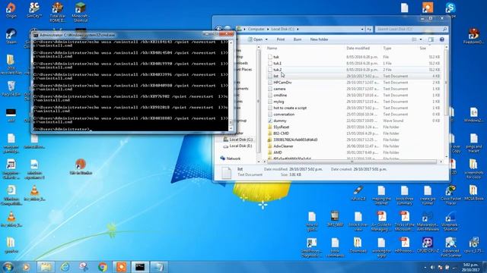
Task: Open File Explorer taskbar button
Action: [x=46, y=267]
